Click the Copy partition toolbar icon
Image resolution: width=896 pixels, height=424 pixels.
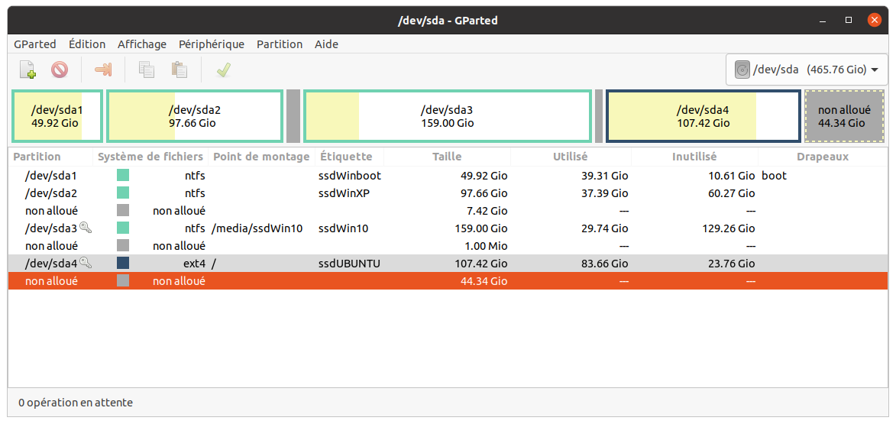click(147, 70)
